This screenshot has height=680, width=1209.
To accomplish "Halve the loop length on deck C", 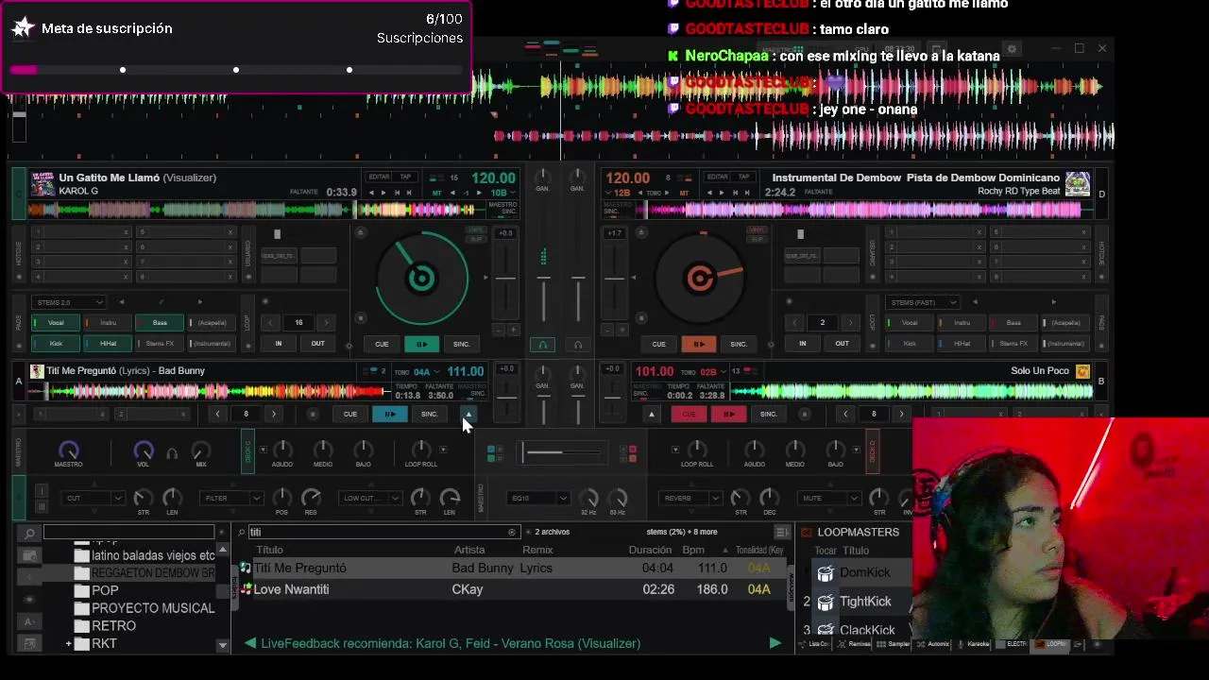I will (x=270, y=322).
